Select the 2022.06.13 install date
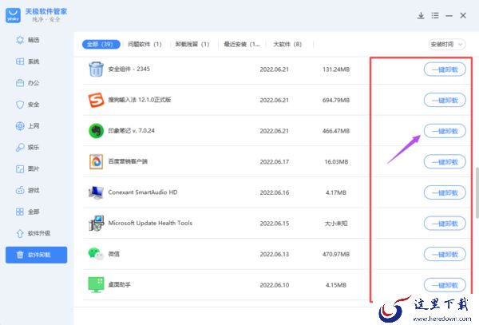 click(x=275, y=254)
